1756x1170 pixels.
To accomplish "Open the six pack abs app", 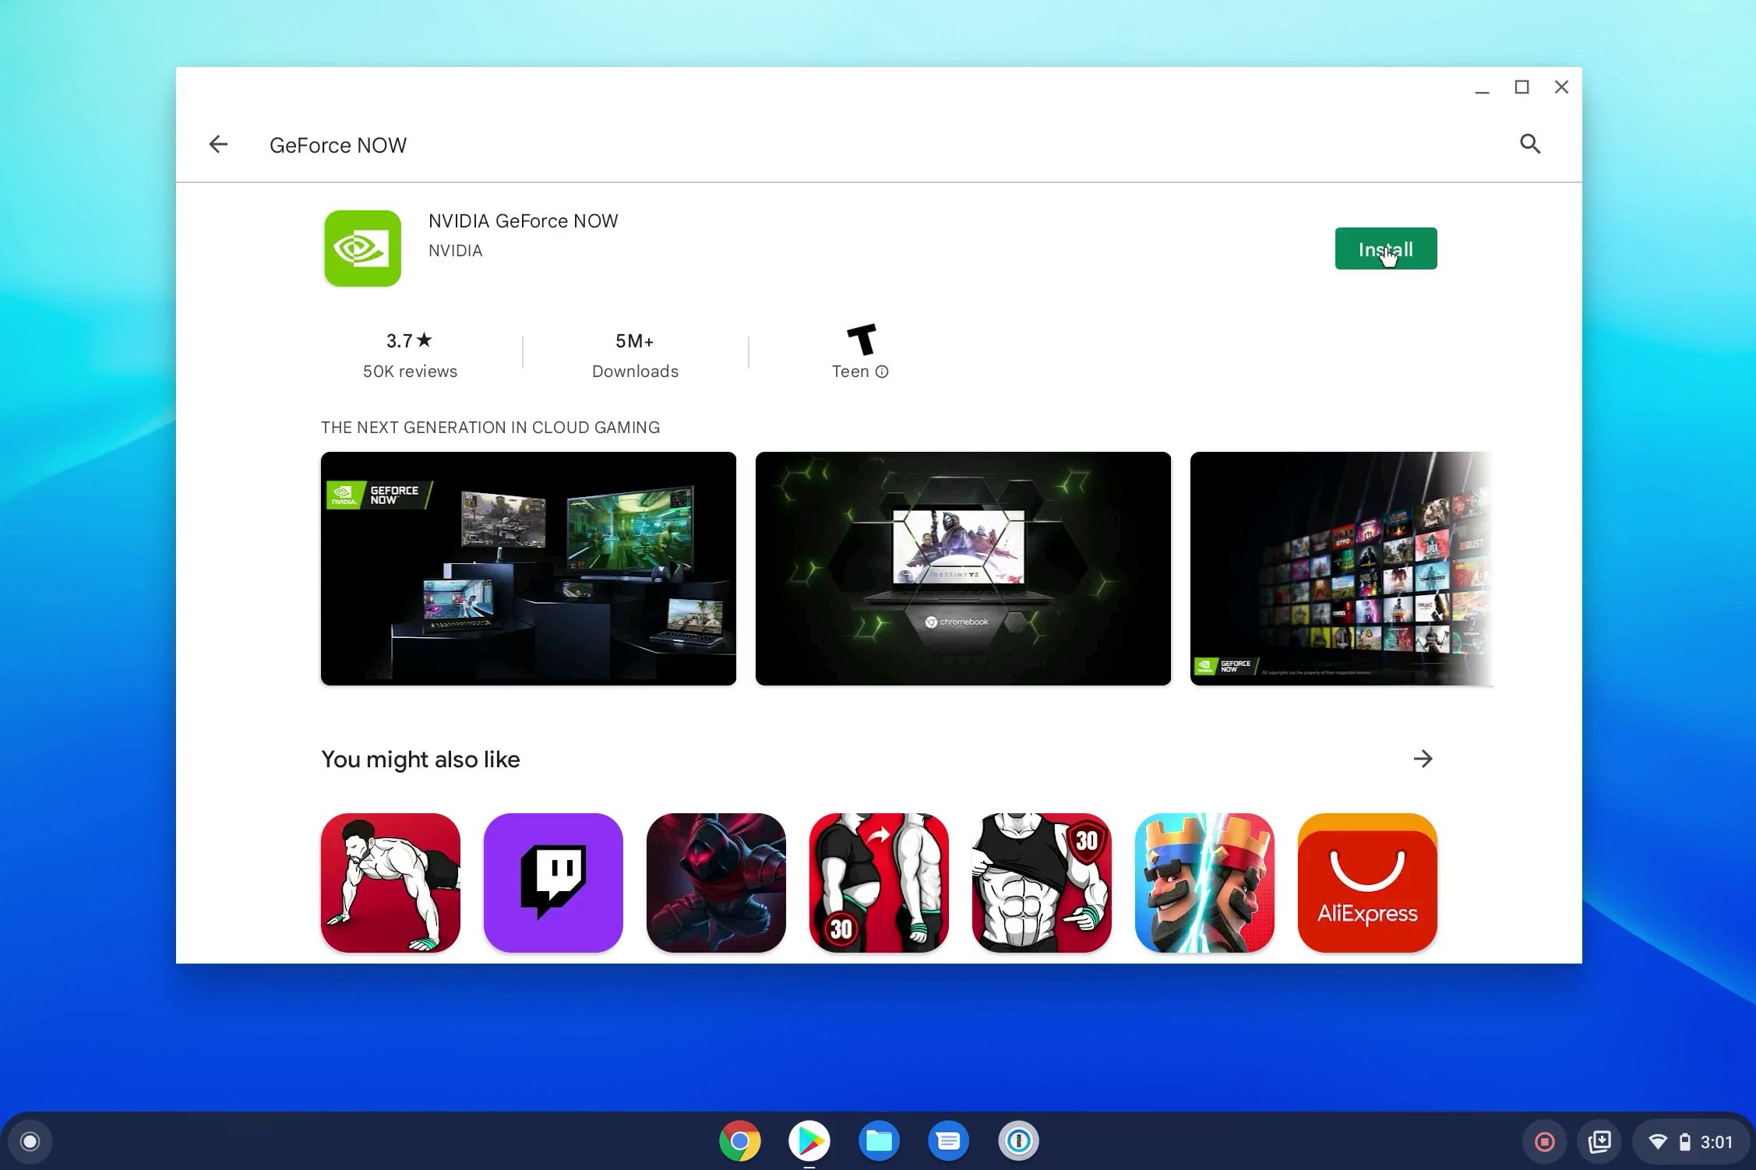I will pos(1042,883).
